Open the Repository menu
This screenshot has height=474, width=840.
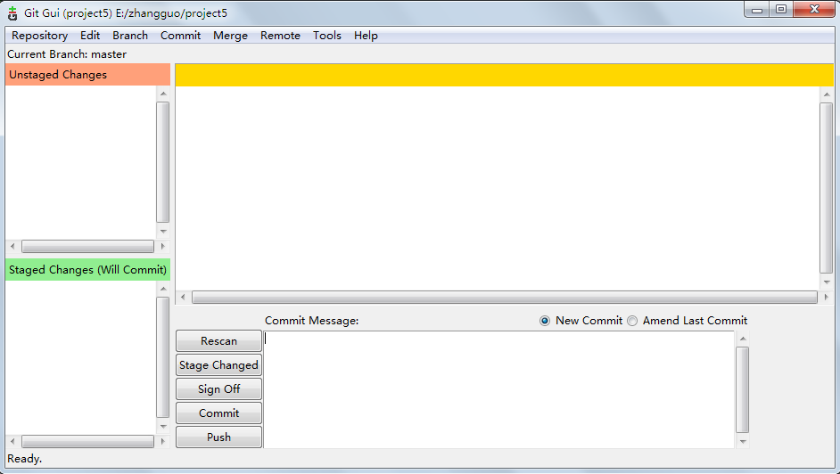coord(39,36)
